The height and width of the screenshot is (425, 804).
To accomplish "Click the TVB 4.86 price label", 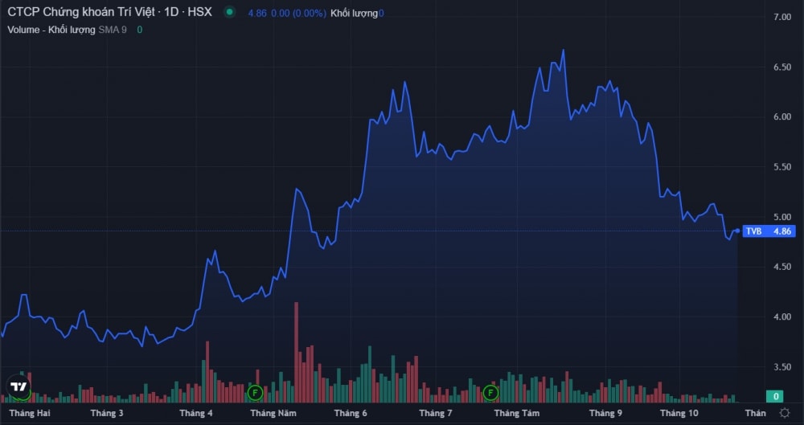I will pos(769,231).
